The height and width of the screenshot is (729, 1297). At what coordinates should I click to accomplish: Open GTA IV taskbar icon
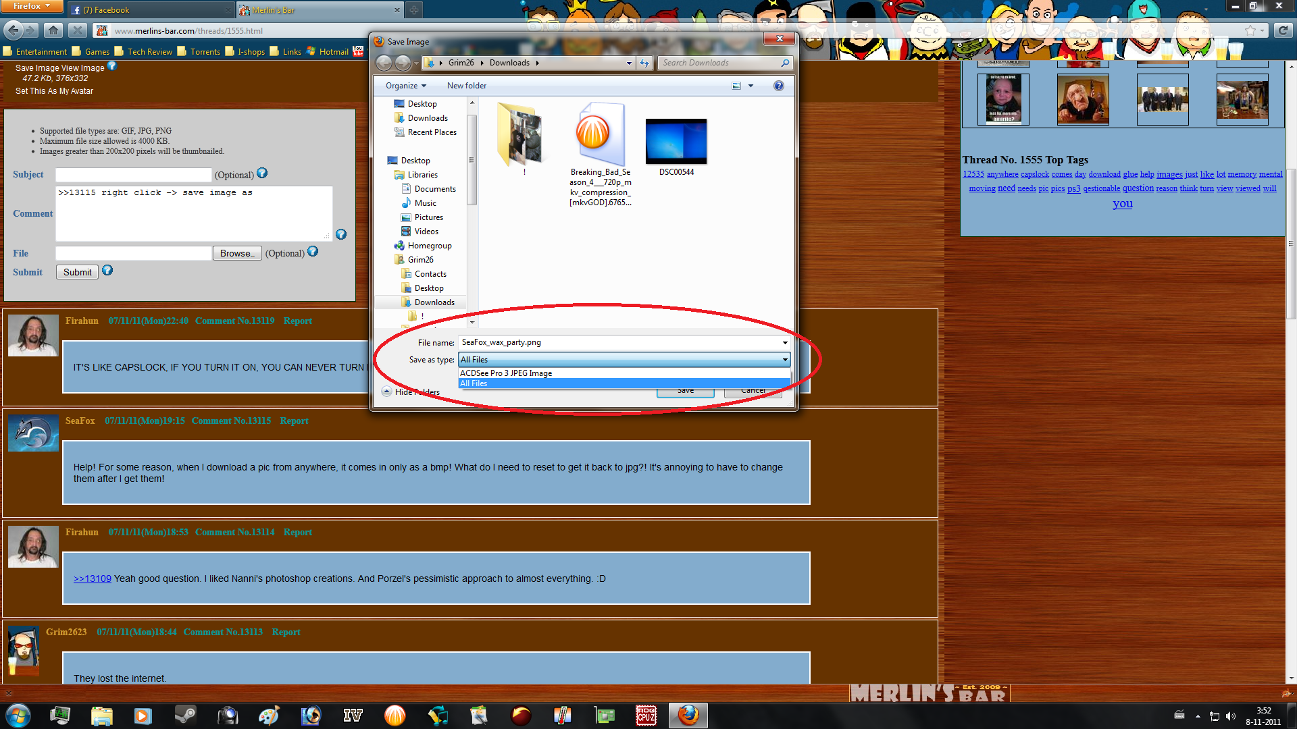(353, 715)
